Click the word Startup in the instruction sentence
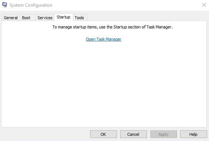Screen dimensions: 209x141 click(x=120, y=27)
